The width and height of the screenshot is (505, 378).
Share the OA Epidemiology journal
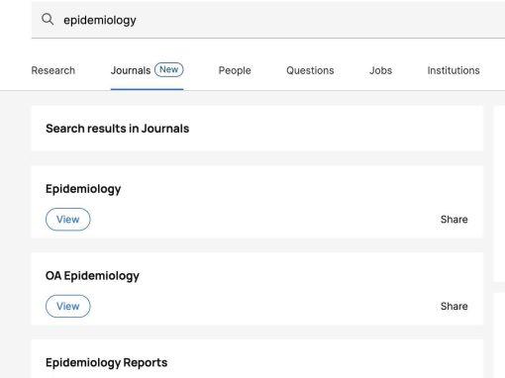(454, 306)
